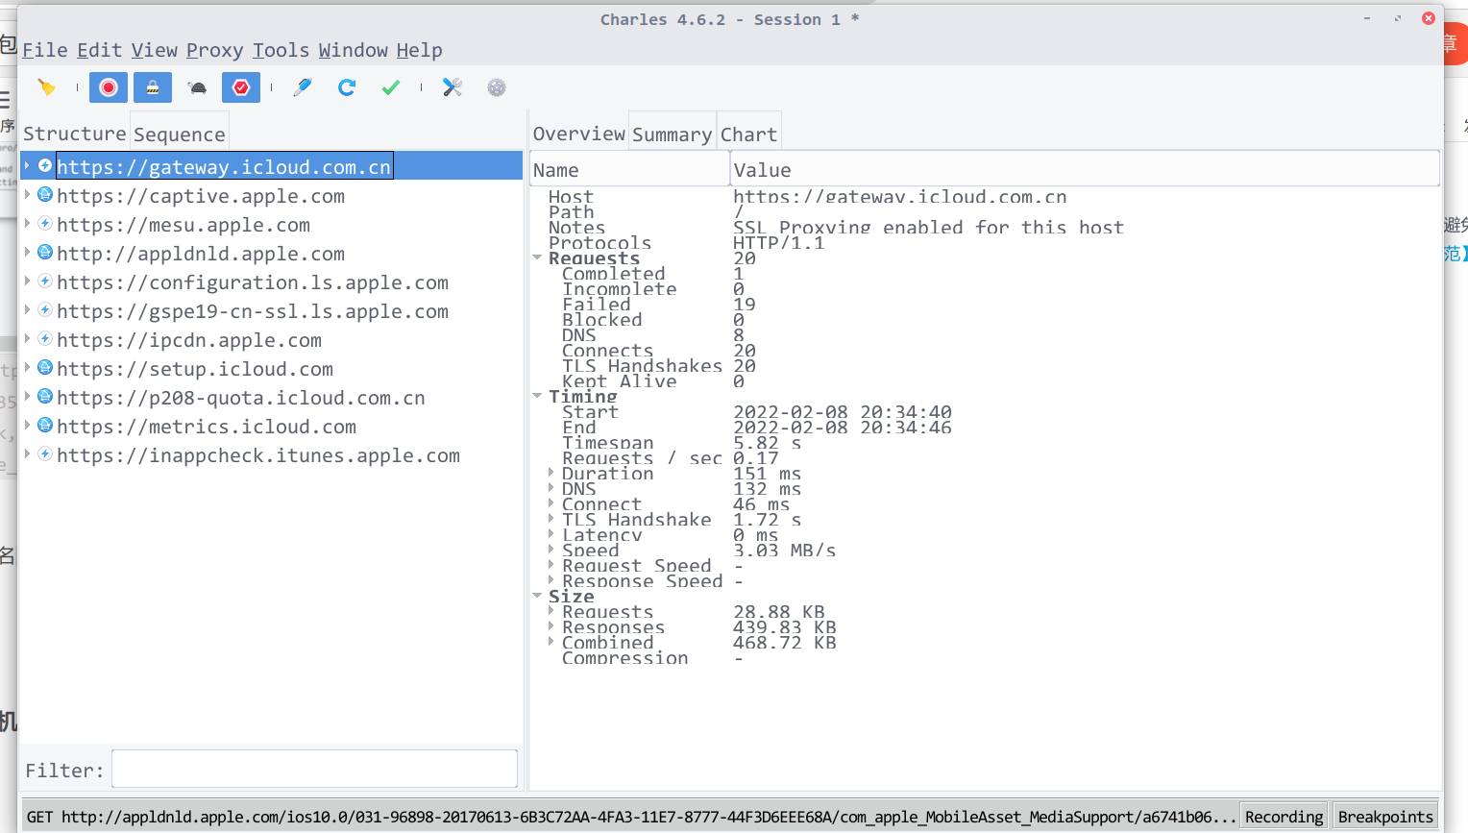Click the GET appldnld.apple.com status text

tap(631, 817)
